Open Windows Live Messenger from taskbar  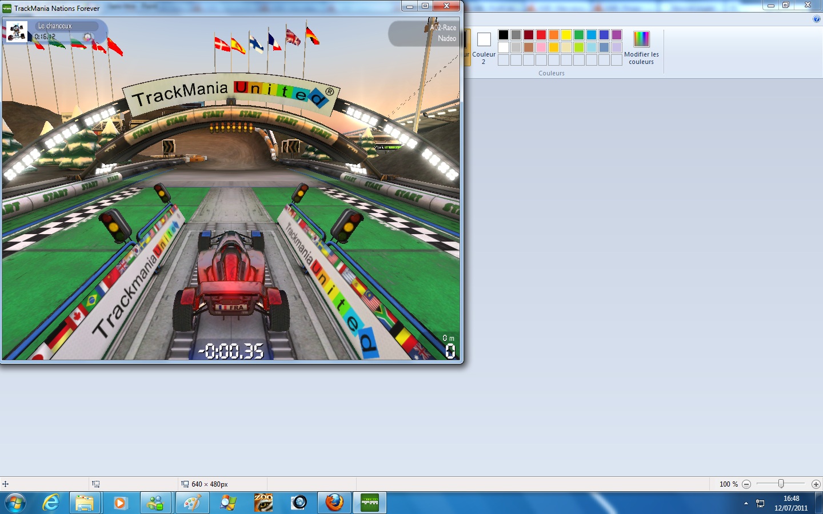[155, 503]
